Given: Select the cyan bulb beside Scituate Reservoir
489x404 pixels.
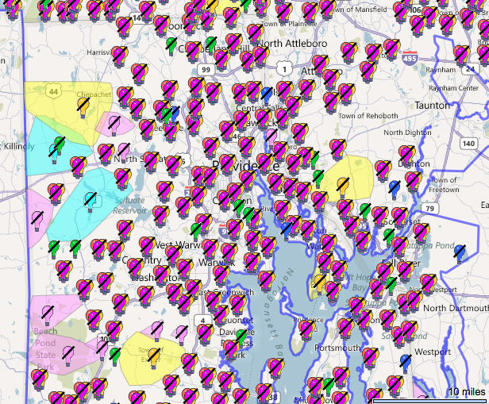Looking at the screenshot, I should click(90, 202).
